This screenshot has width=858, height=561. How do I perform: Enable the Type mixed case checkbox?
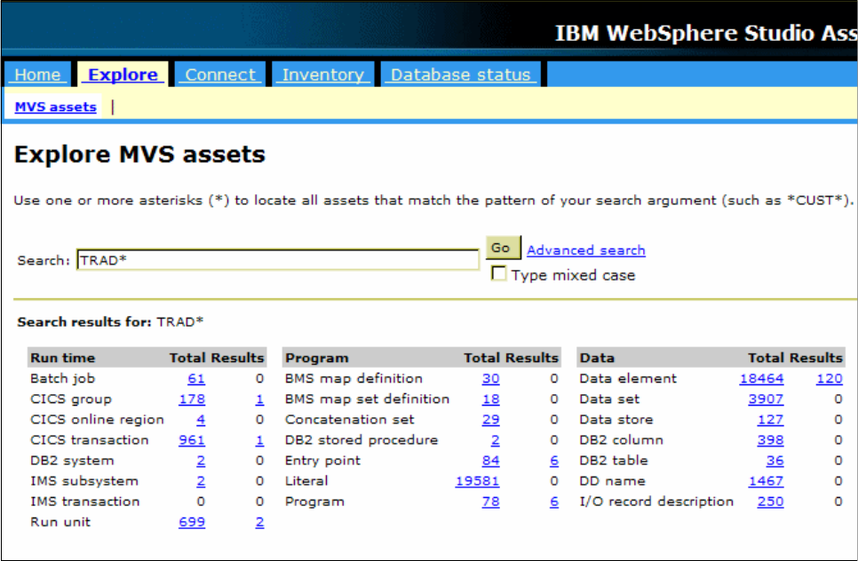pyautogui.click(x=498, y=273)
